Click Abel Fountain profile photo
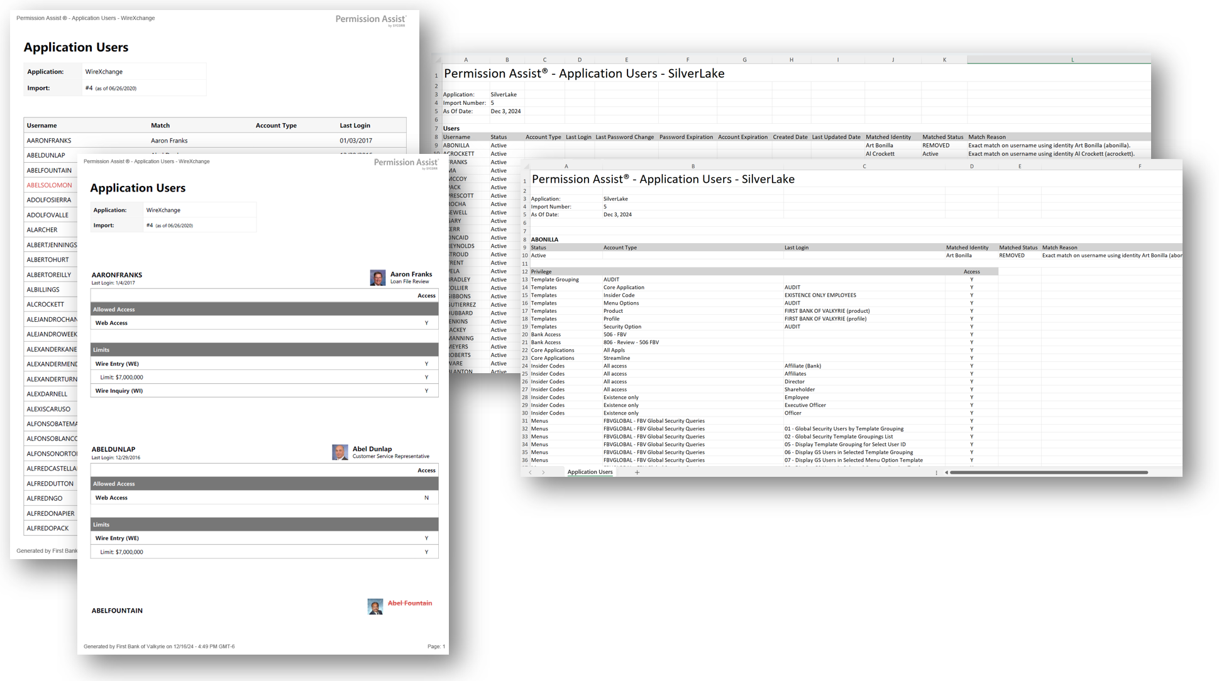1219x681 pixels. (375, 606)
